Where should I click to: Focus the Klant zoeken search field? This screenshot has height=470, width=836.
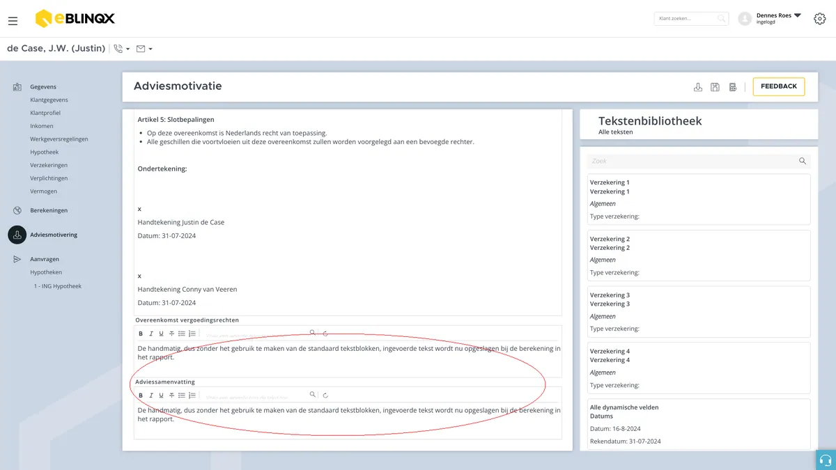(x=691, y=19)
